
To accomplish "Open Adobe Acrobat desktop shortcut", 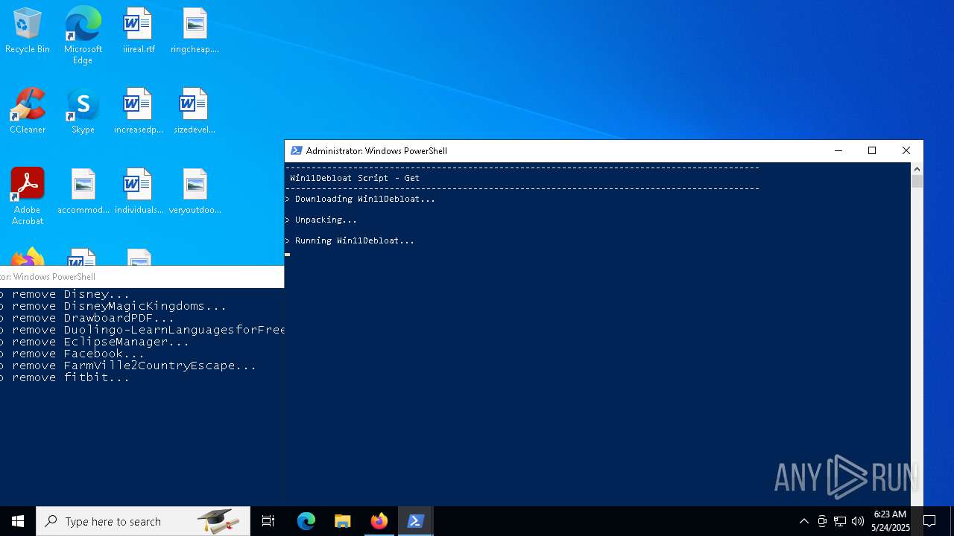I will 28,197.
